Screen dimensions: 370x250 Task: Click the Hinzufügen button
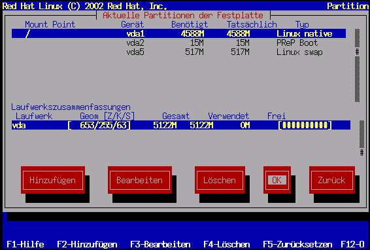click(x=53, y=180)
